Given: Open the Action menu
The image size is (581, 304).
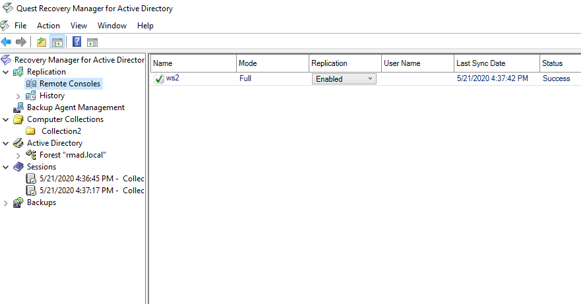Looking at the screenshot, I should click(48, 26).
